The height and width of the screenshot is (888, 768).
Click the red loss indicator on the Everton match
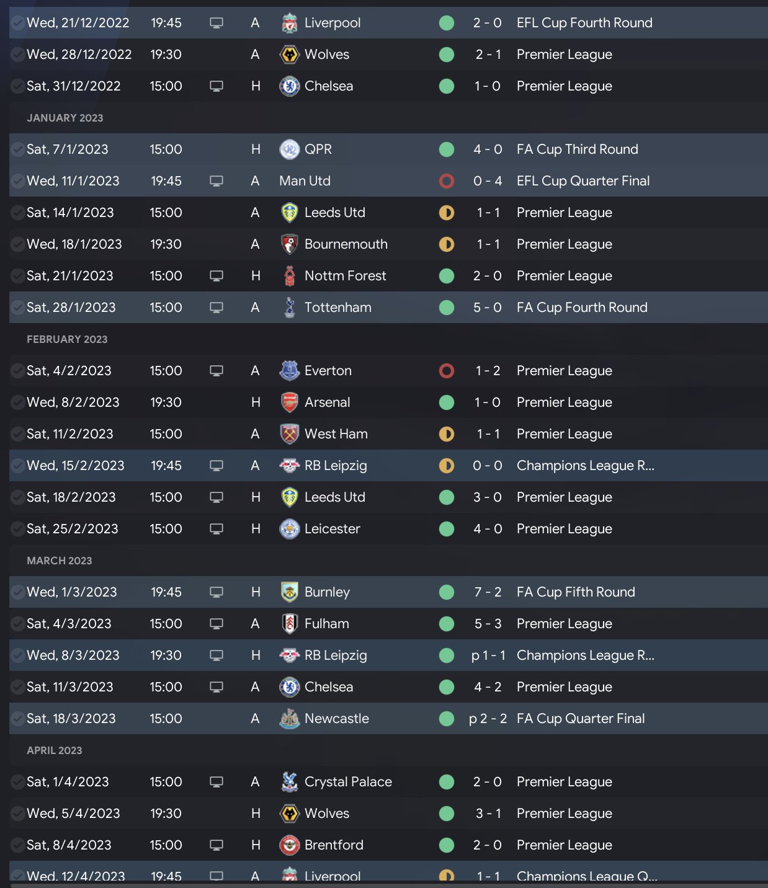click(447, 371)
